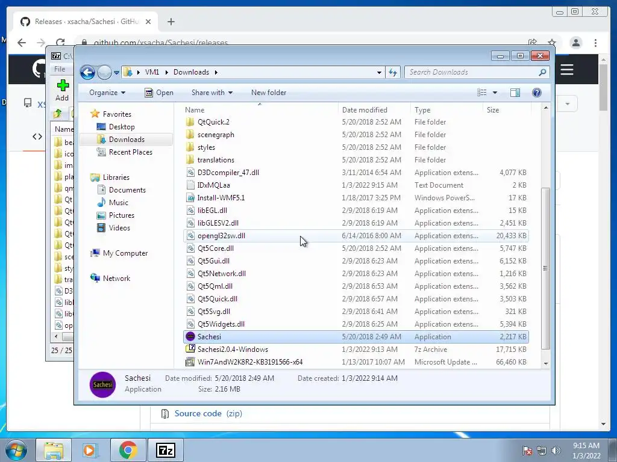The height and width of the screenshot is (462, 617).
Task: Click the refresh button next to address bar
Action: (393, 72)
